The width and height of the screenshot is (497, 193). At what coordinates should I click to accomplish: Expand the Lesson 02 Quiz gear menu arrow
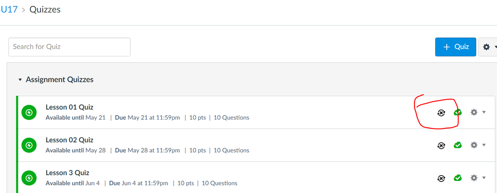(484, 145)
